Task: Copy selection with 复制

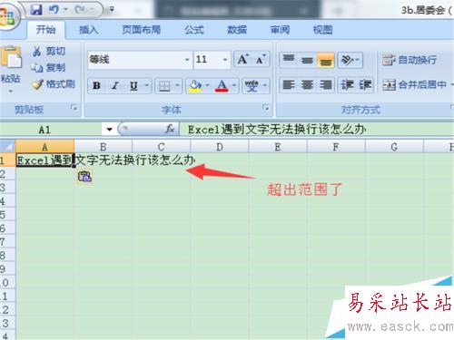Action: (49, 67)
